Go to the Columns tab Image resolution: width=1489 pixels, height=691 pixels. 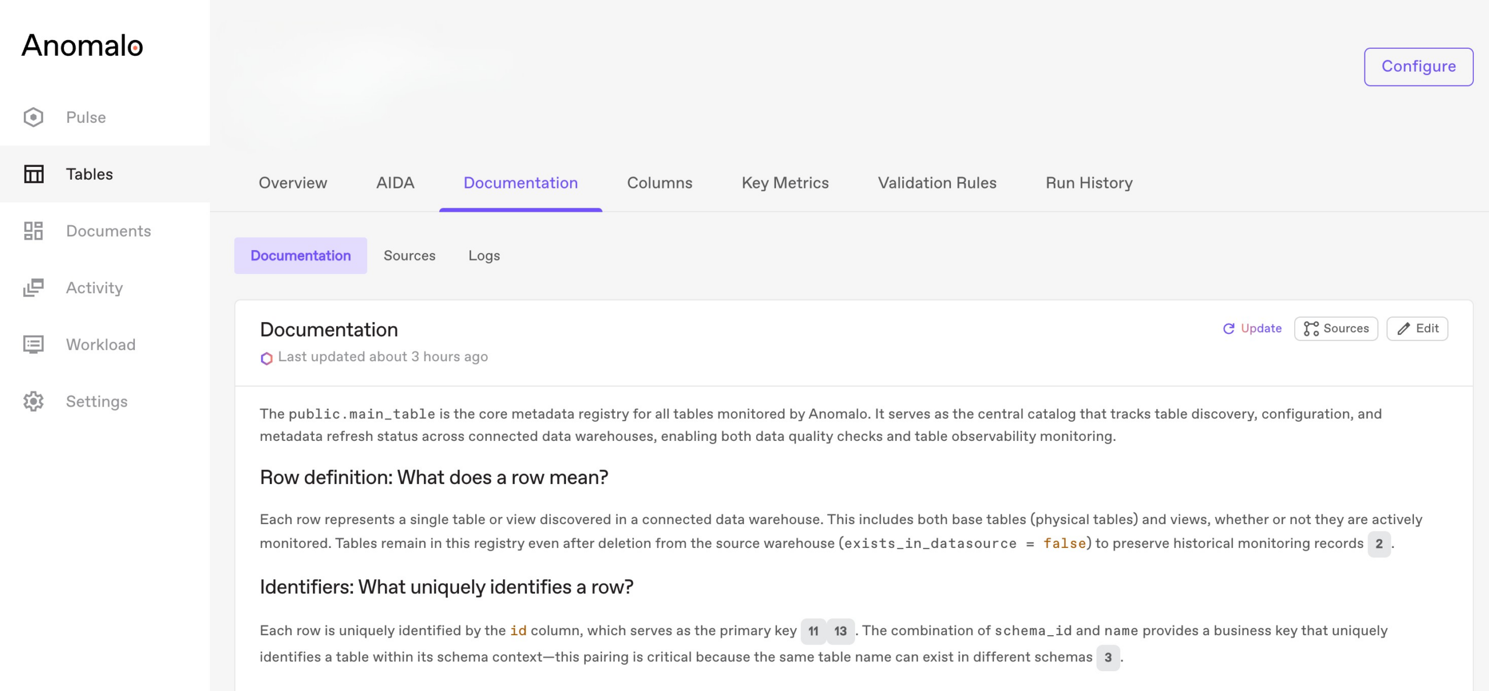pyautogui.click(x=659, y=183)
